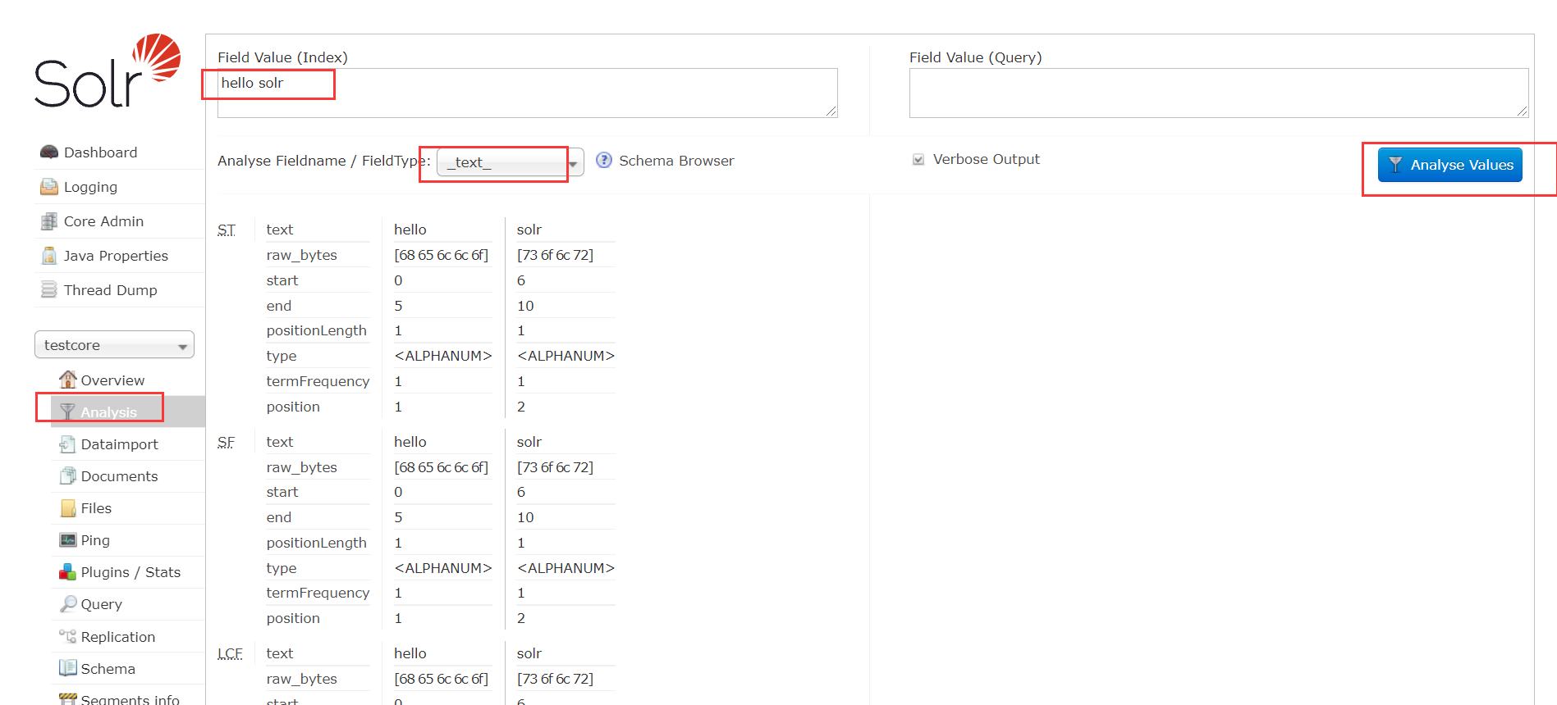Open the Documents link
The width and height of the screenshot is (1557, 705).
tap(119, 476)
